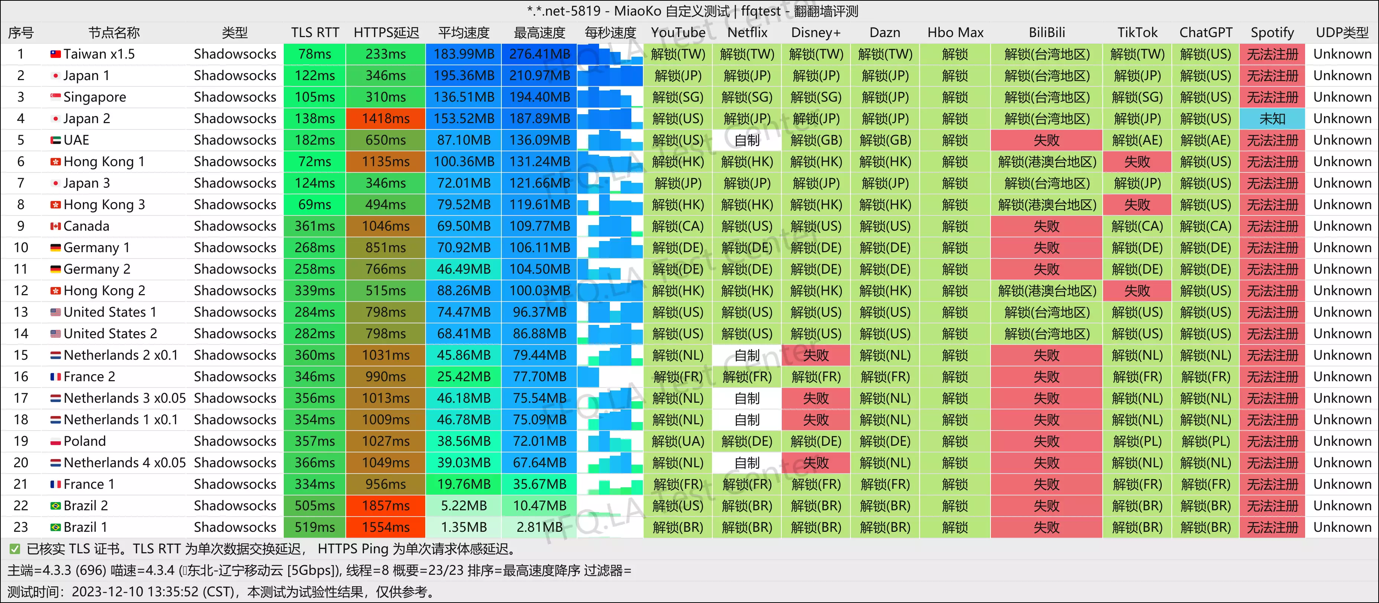Click the Hong Kong 1 node name

click(104, 161)
